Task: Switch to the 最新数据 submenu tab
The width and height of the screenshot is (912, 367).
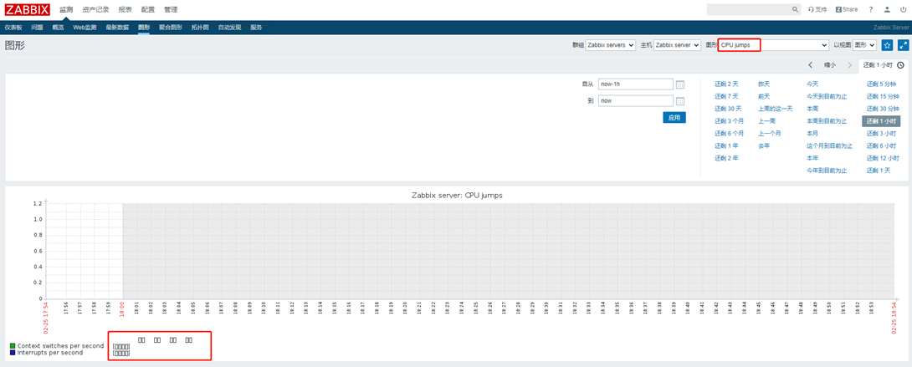Action: (116, 28)
